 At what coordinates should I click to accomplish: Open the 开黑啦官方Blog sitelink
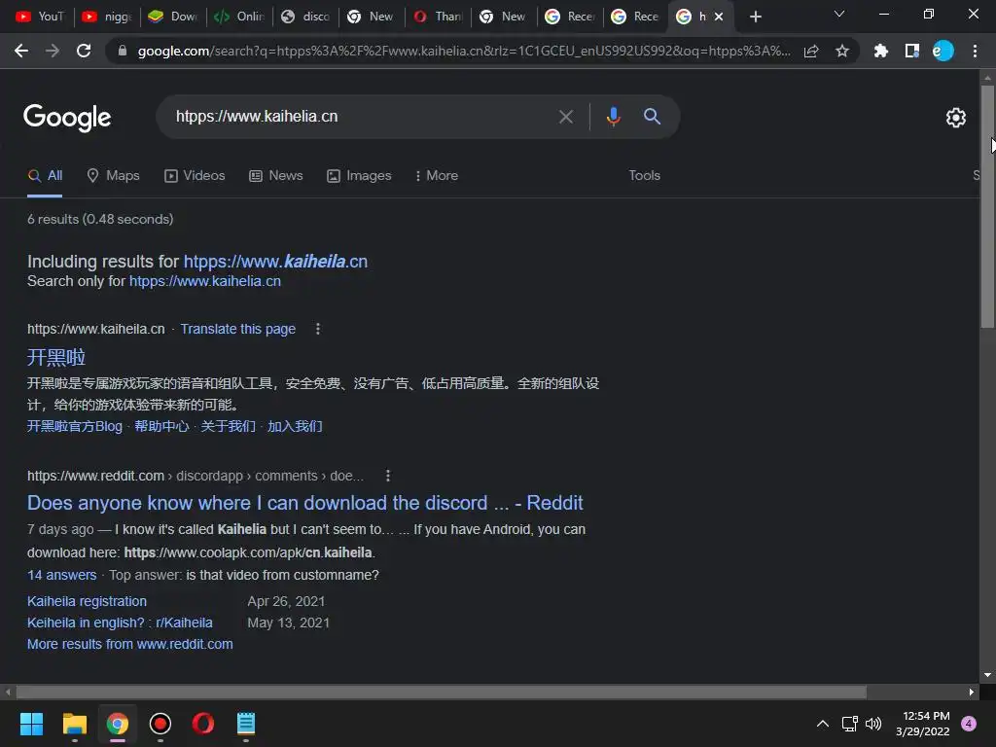[x=74, y=426]
